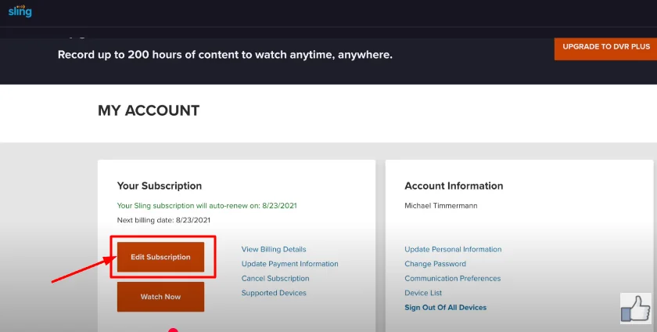
Task: Click the Account Information heading
Action: 454,186
